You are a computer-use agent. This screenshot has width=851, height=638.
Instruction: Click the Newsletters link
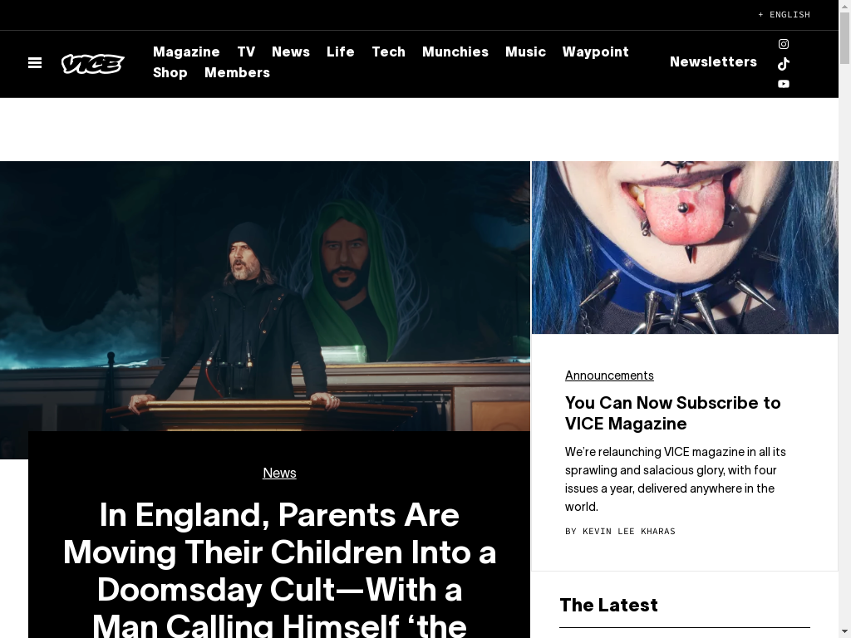(713, 61)
